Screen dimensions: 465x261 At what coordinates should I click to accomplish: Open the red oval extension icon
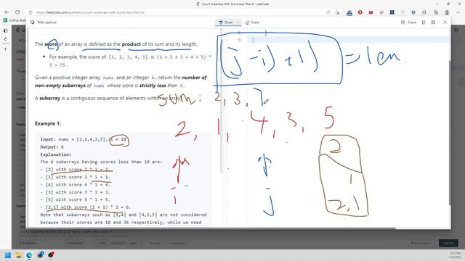tap(371, 12)
